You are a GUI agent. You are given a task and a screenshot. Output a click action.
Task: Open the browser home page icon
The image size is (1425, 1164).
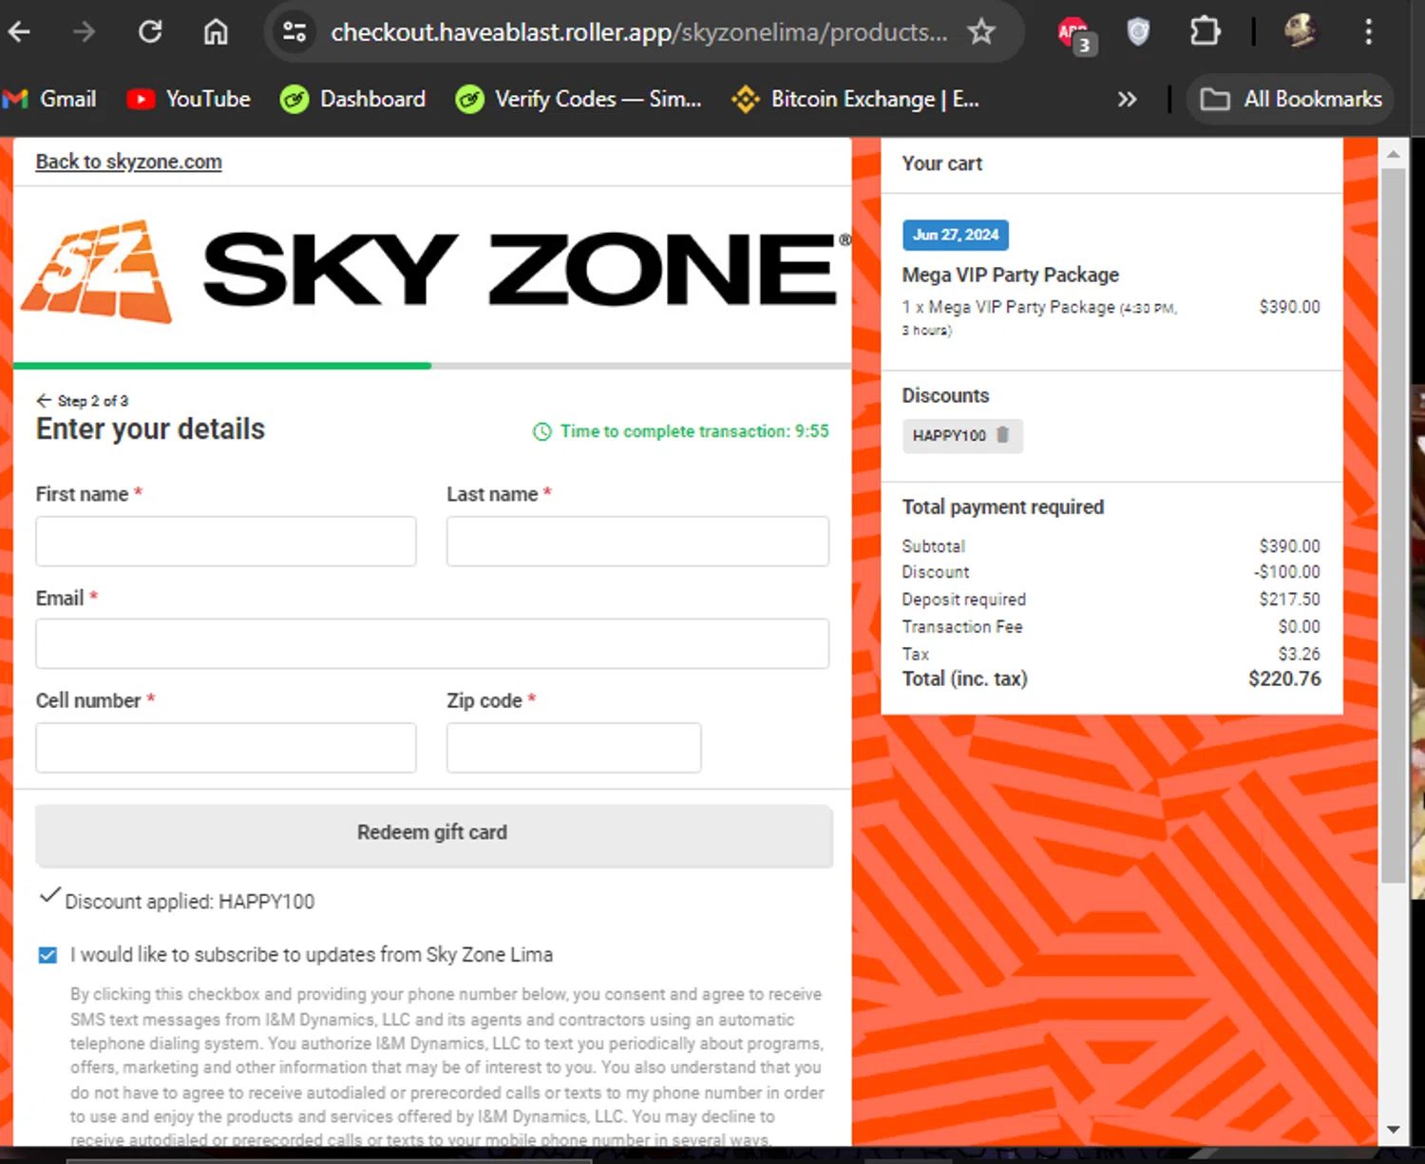click(217, 32)
